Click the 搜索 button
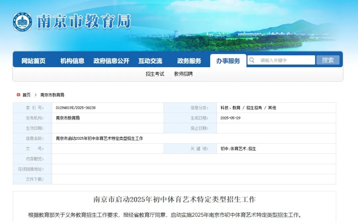The height and width of the screenshot is (222, 358). pyautogui.click(x=328, y=60)
